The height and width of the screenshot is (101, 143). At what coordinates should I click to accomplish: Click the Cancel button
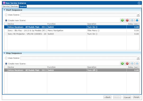pyautogui.click(x=127, y=97)
